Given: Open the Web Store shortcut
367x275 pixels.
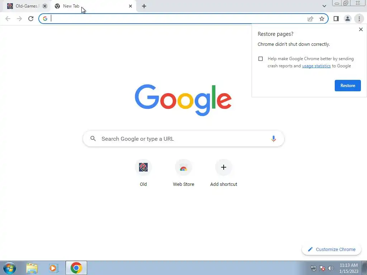Looking at the screenshot, I should pyautogui.click(x=183, y=173).
